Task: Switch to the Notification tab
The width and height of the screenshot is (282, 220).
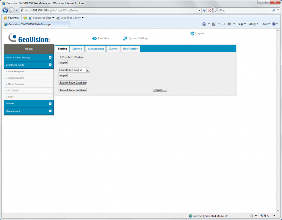Action: [x=131, y=49]
